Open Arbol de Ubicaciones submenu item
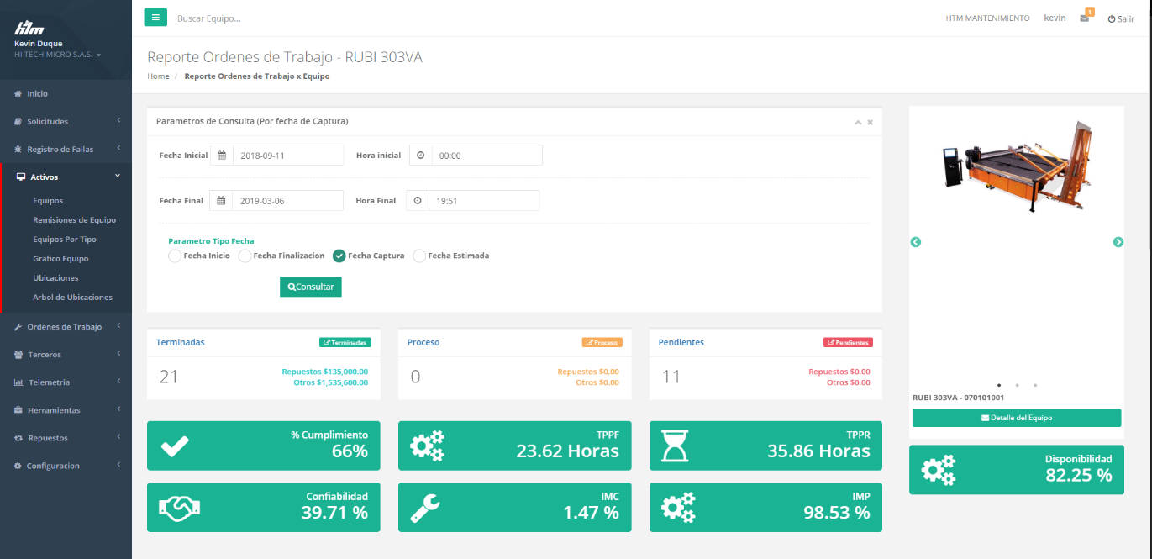1152x559 pixels. [x=72, y=298]
